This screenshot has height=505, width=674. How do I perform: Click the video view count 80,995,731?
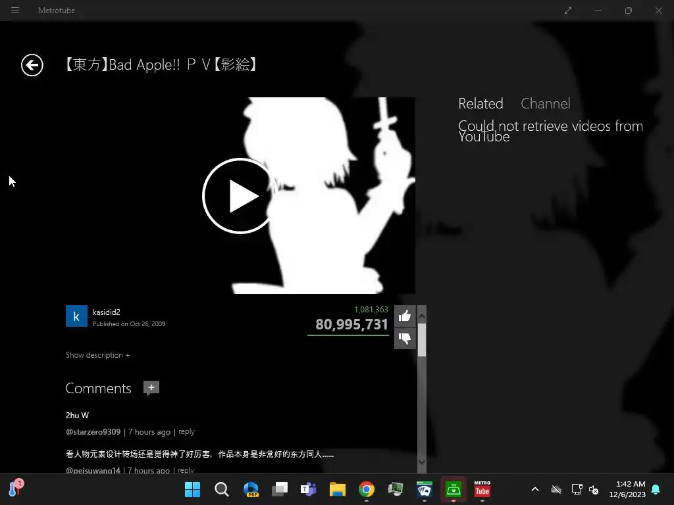(x=351, y=325)
